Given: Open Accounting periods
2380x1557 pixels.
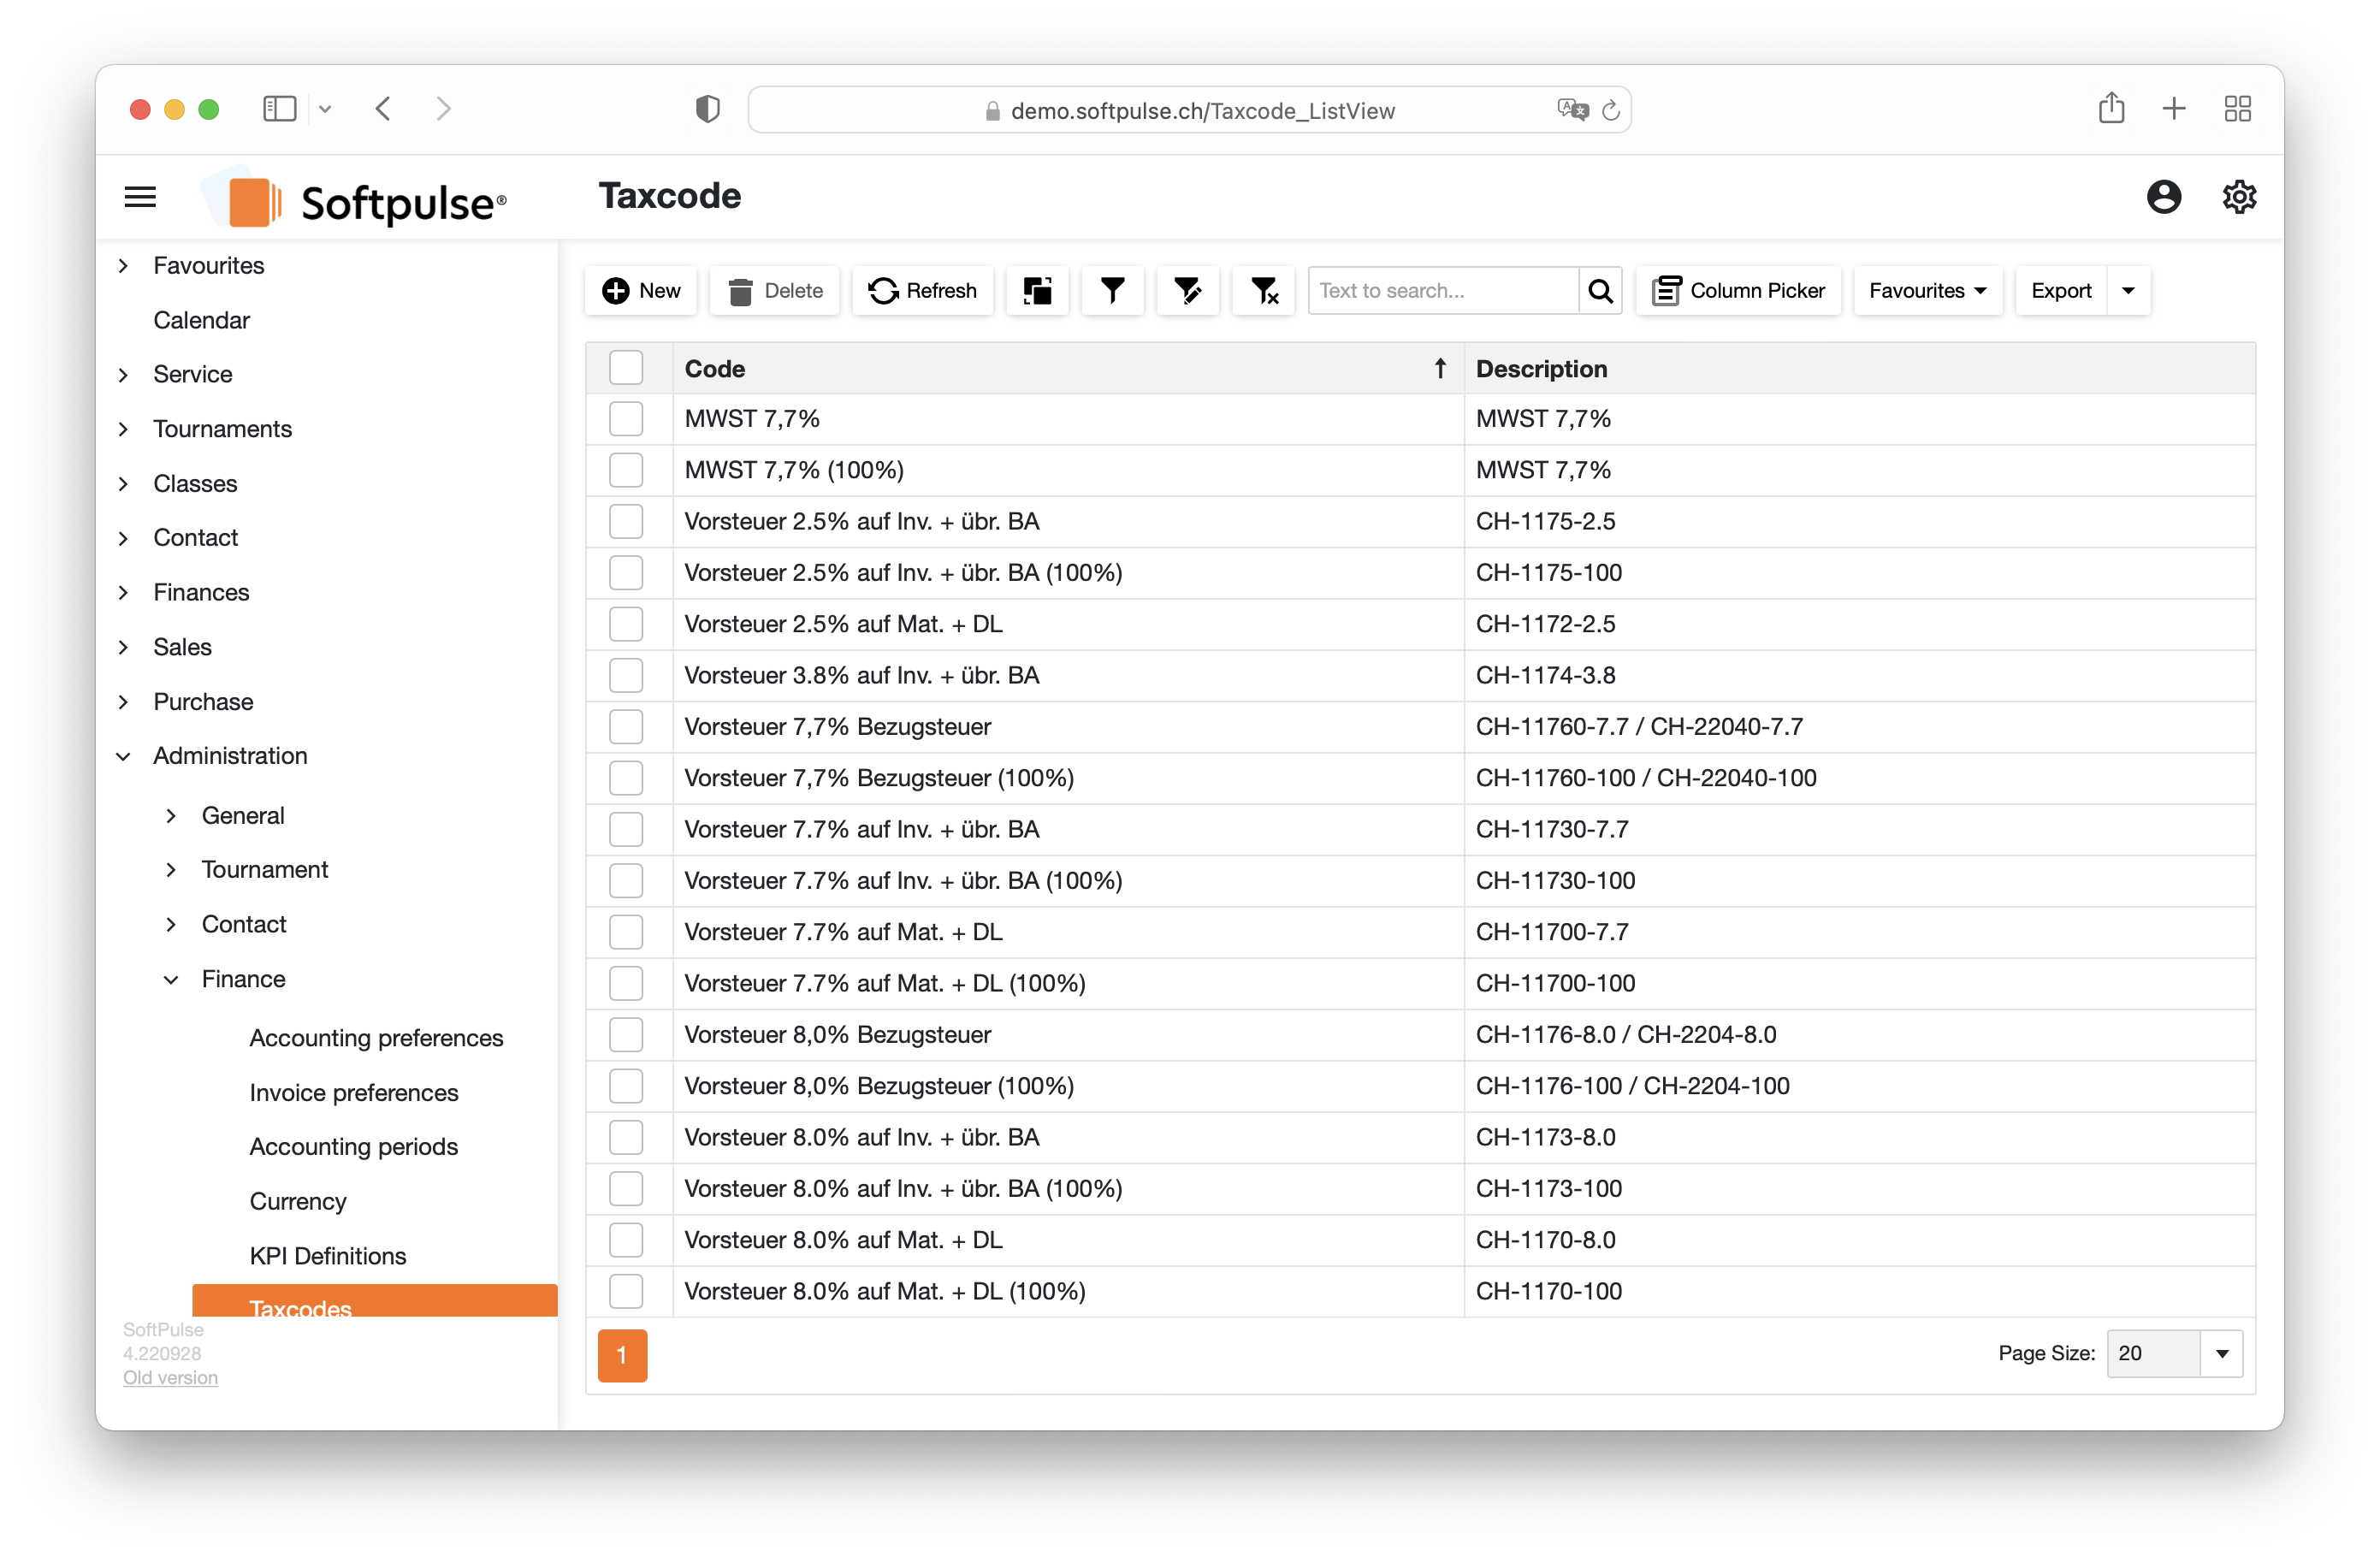Looking at the screenshot, I should 354,1146.
